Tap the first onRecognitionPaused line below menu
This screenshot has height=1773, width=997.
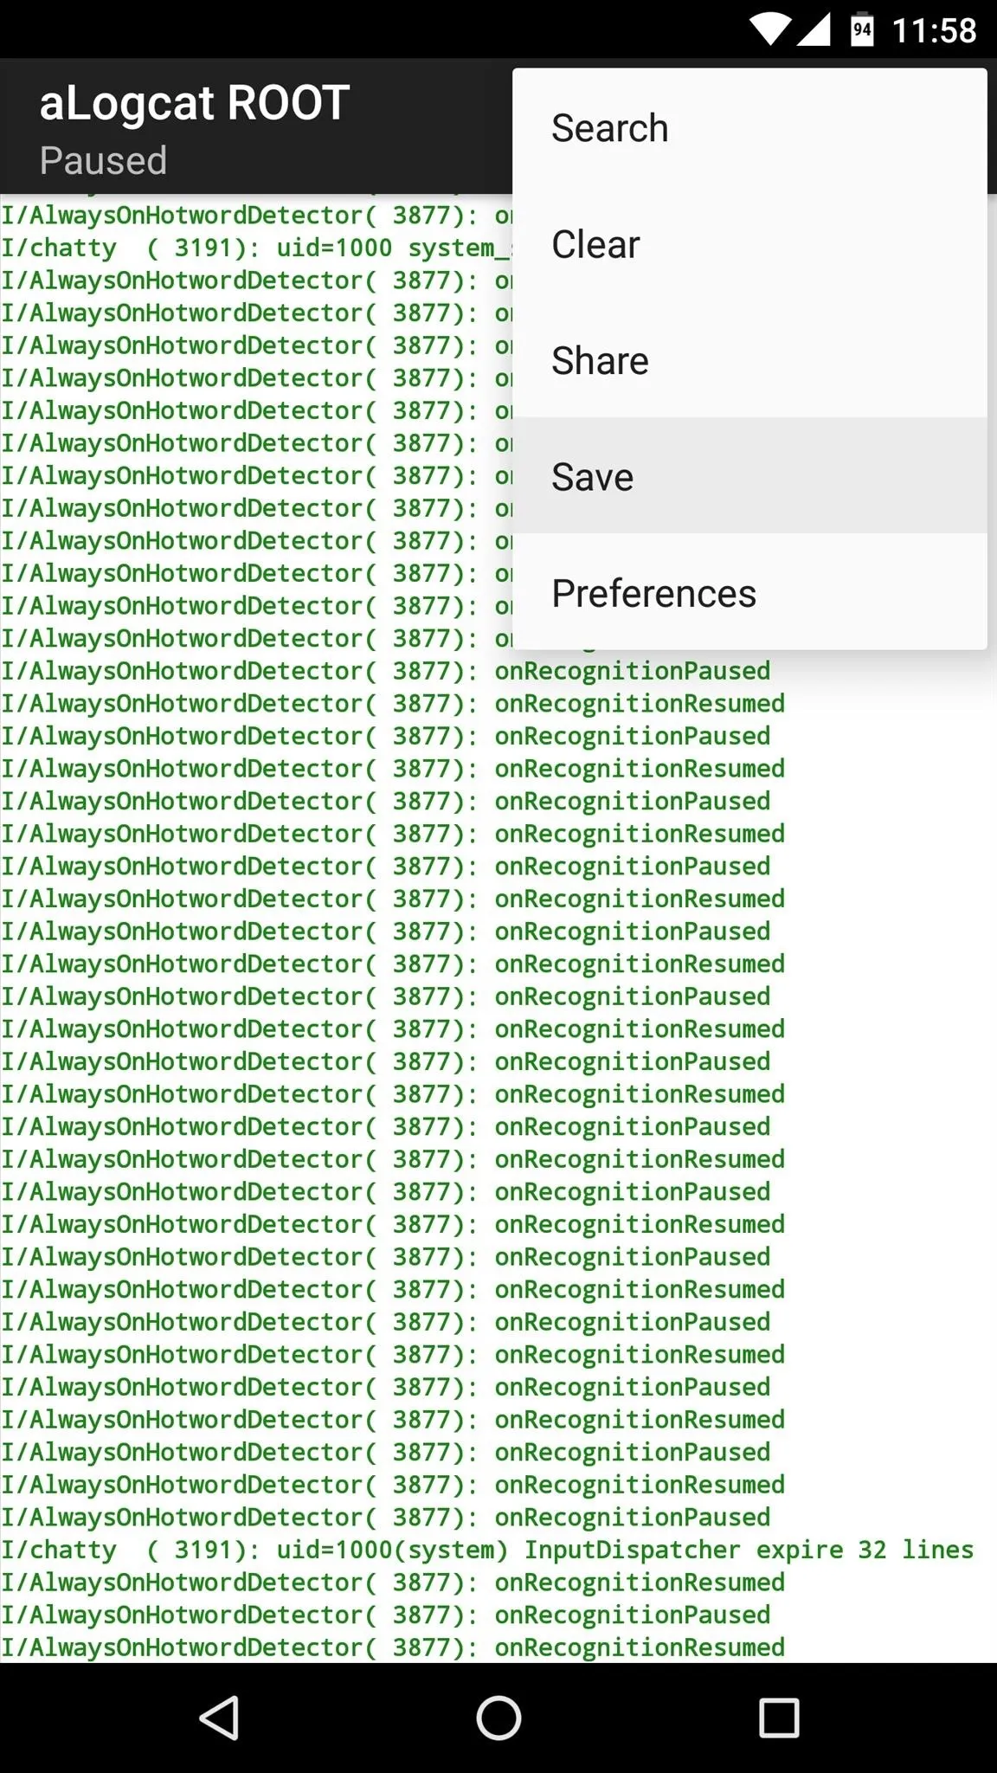pos(385,671)
